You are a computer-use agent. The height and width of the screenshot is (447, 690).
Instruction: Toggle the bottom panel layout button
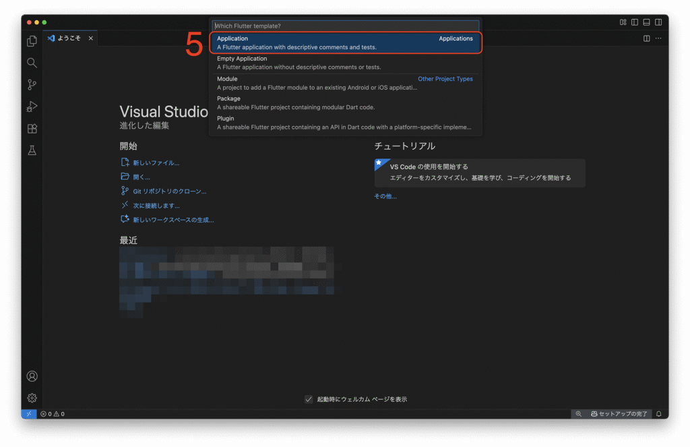[646, 22]
